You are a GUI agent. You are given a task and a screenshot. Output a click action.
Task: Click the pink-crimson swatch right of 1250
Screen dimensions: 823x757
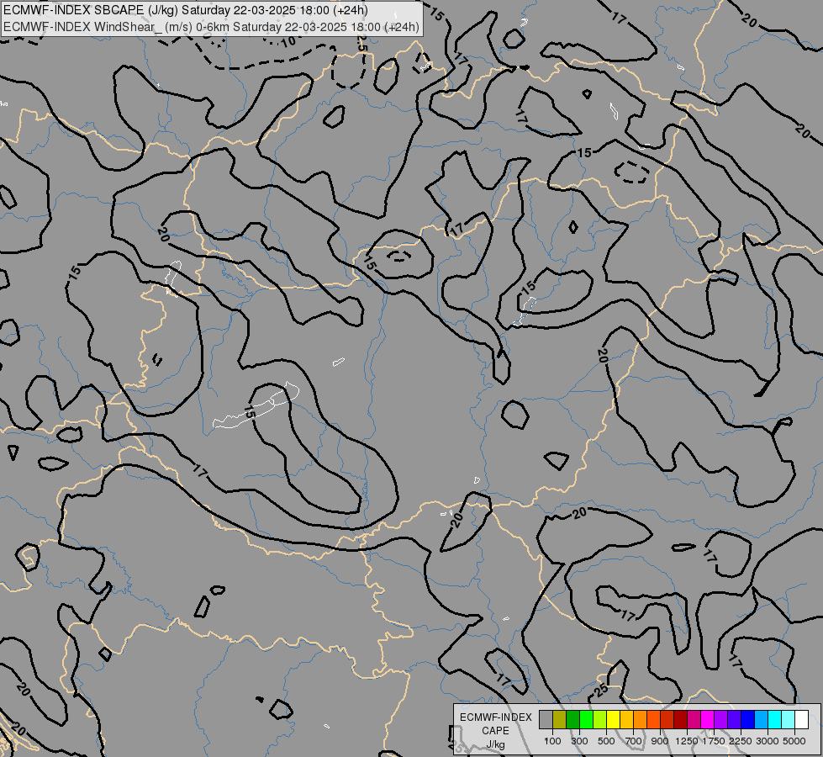[x=694, y=720]
